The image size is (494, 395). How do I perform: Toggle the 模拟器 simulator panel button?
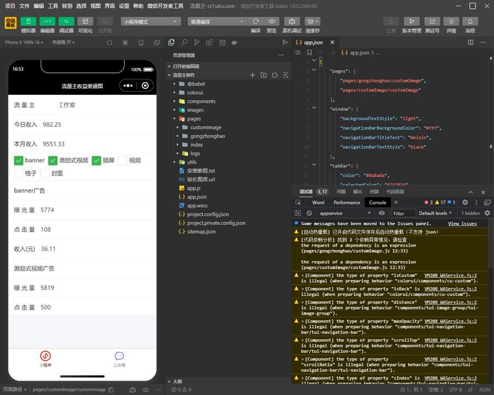point(28,21)
